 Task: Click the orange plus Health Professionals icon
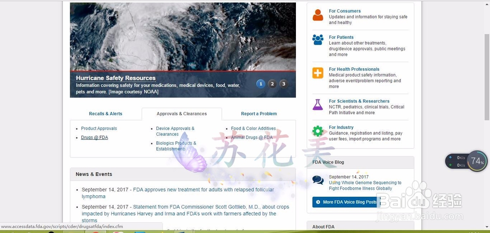(x=318, y=73)
